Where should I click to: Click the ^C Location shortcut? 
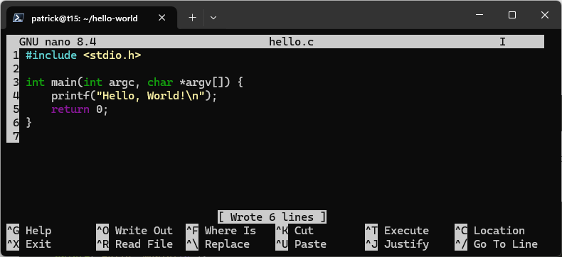pos(490,231)
